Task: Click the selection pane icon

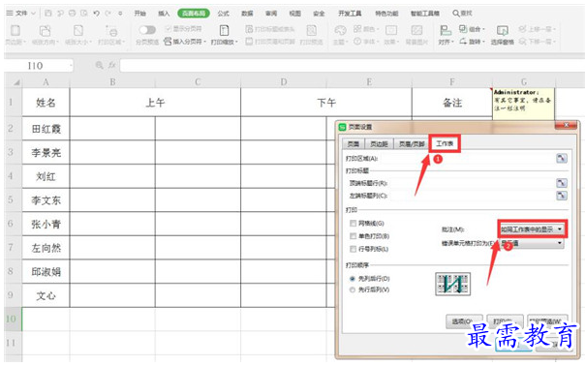Action: [x=502, y=30]
